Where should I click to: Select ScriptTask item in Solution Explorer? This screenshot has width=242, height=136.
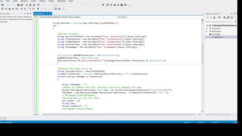coord(216,34)
